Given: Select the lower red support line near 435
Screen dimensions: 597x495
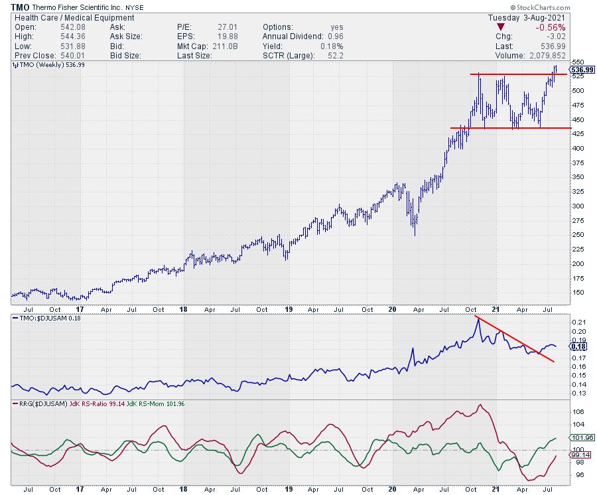Looking at the screenshot, I should point(511,128).
